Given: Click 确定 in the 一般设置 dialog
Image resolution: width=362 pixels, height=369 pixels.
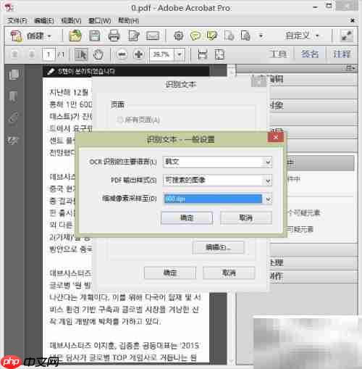Looking at the screenshot, I should pos(187,218).
